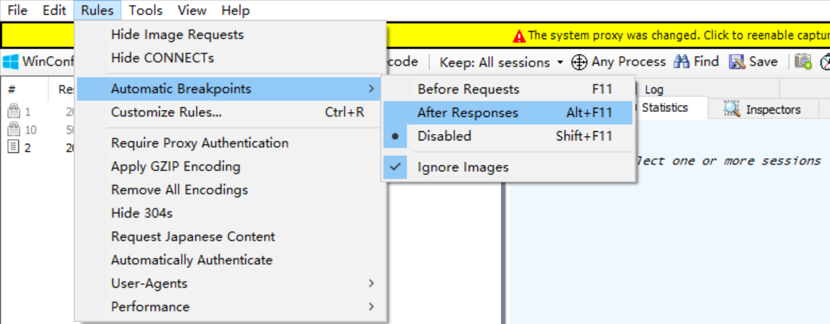Select the document icon of session 2
This screenshot has height=324, width=830.
coord(13,147)
